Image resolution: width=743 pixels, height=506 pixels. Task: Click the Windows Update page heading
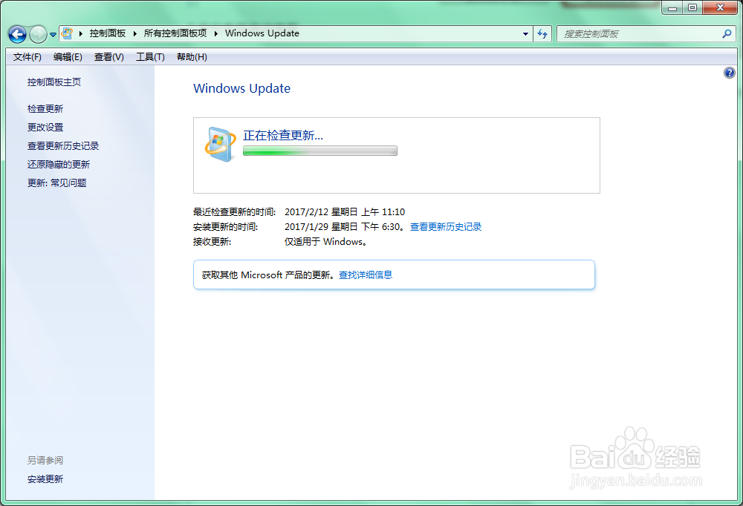(241, 88)
